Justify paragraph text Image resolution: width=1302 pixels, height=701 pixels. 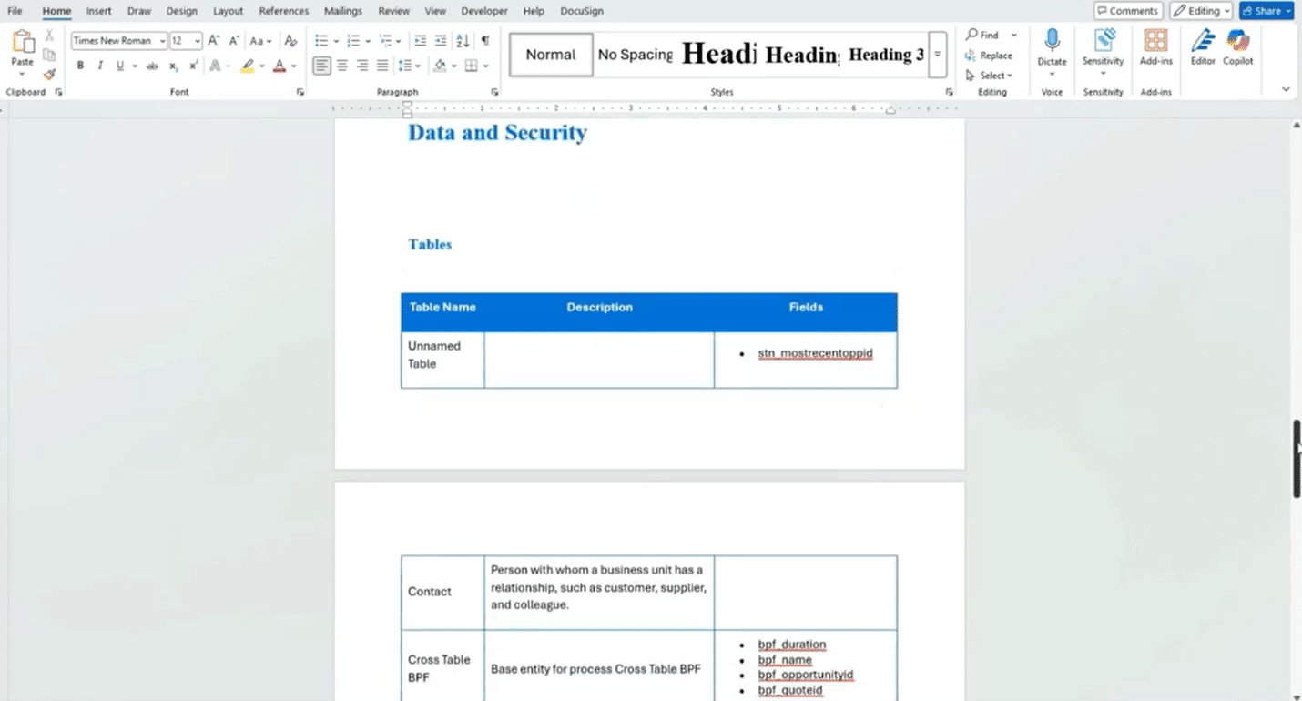pos(382,66)
